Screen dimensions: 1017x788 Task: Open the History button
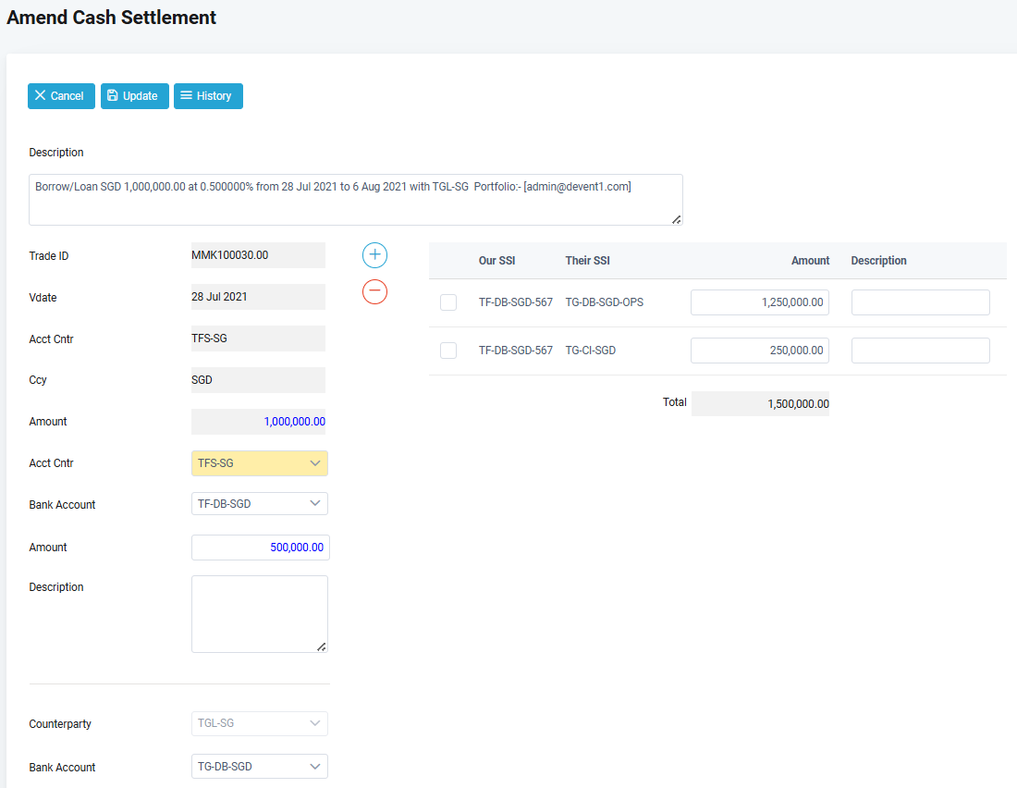tap(208, 96)
